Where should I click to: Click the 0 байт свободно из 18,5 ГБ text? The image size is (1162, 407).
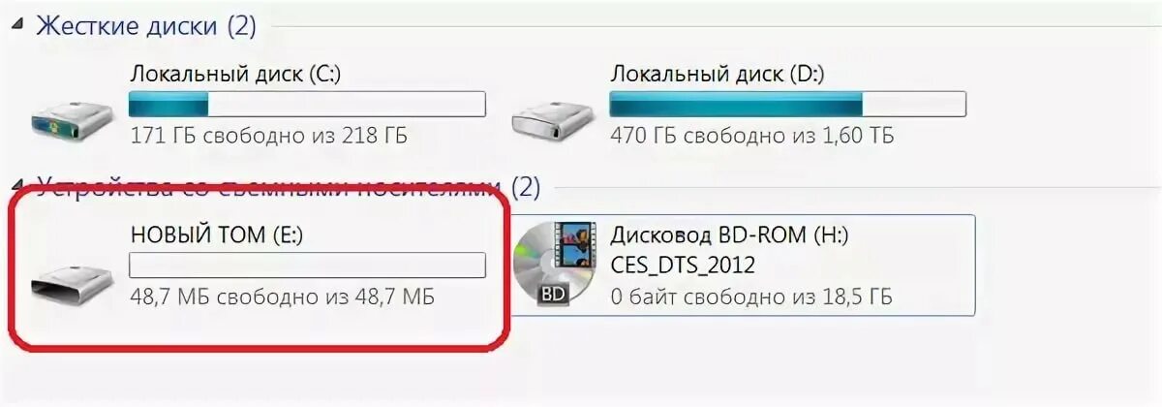751,296
